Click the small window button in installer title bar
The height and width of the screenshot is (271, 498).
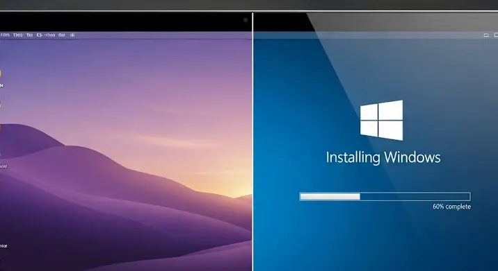[486, 35]
